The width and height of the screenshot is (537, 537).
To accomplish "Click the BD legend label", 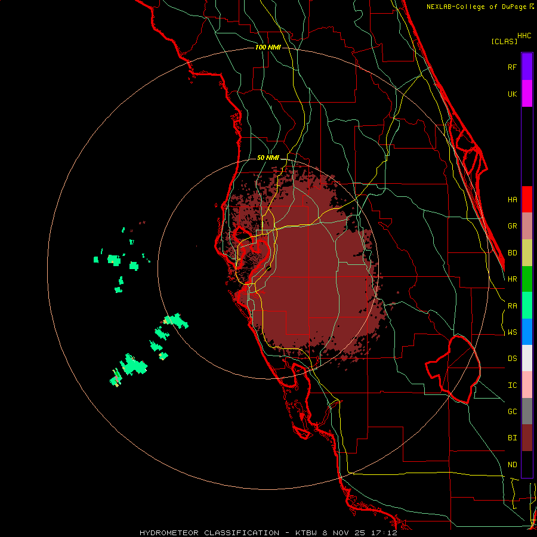I will coord(512,253).
